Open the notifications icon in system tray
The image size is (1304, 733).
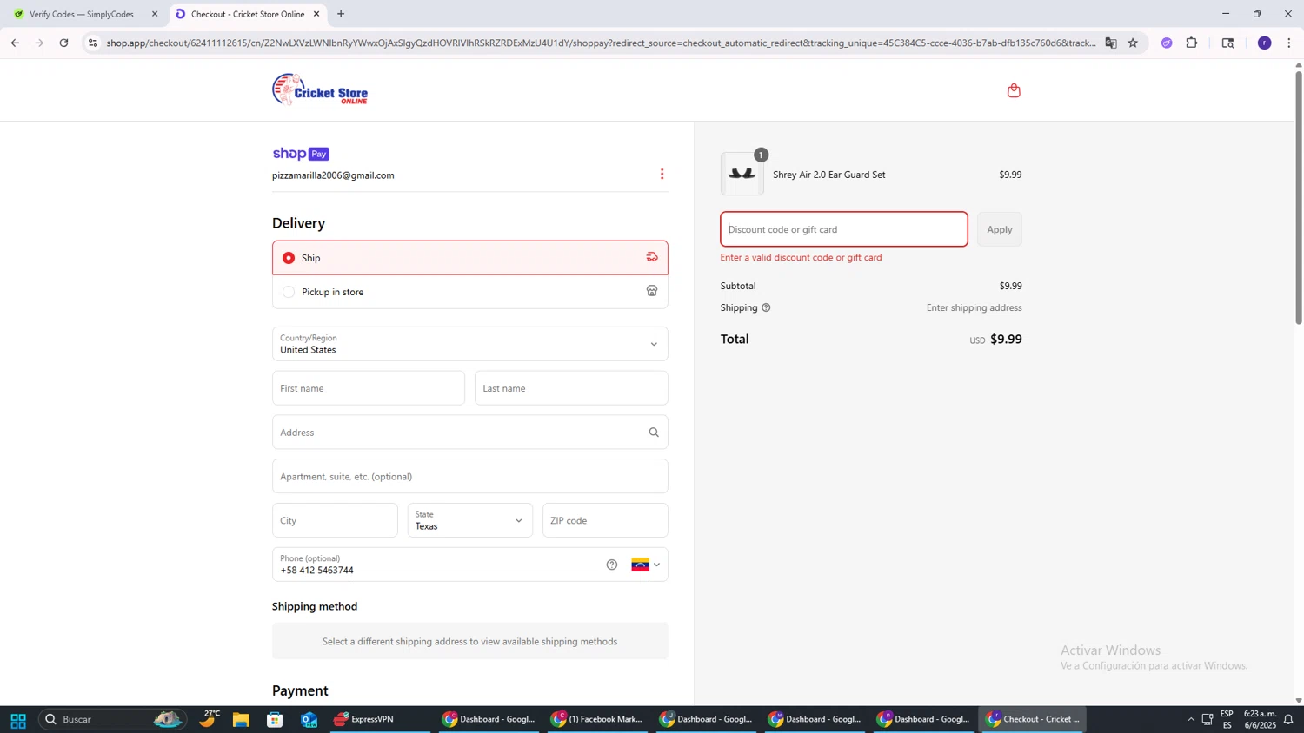[x=1288, y=720]
